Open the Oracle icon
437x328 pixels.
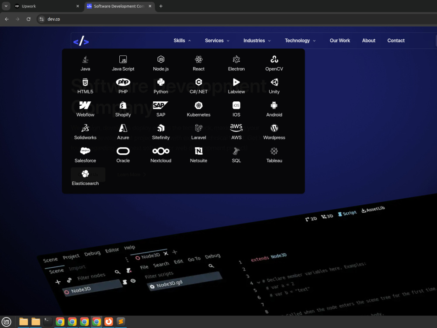tap(123, 151)
